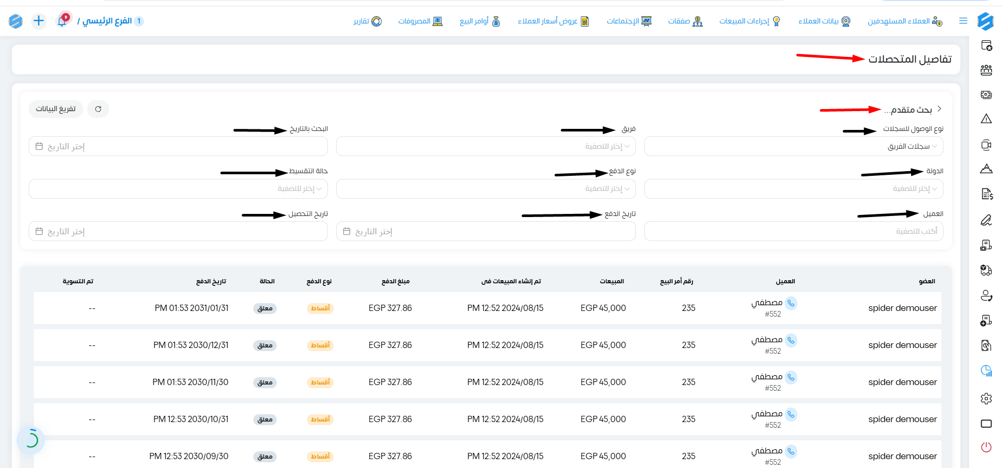Open الإجتماعات menu
This screenshot has width=1002, height=468.
coord(629,21)
